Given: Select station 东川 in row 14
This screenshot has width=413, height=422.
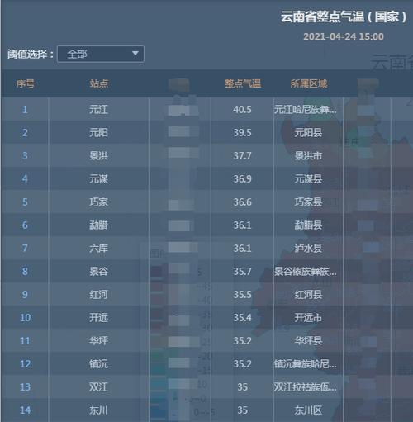Looking at the screenshot, I should pos(98,410).
